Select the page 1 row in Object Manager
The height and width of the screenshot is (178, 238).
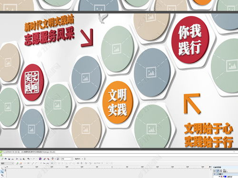225,174
